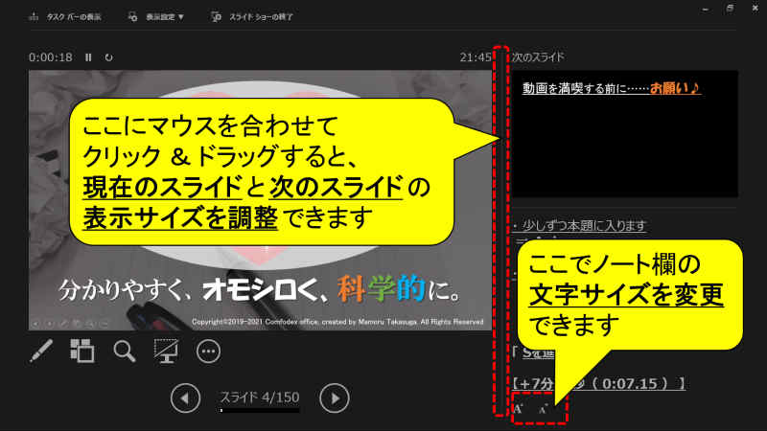Increase the notes text size
Screen dimensions: 767x431
click(519, 409)
